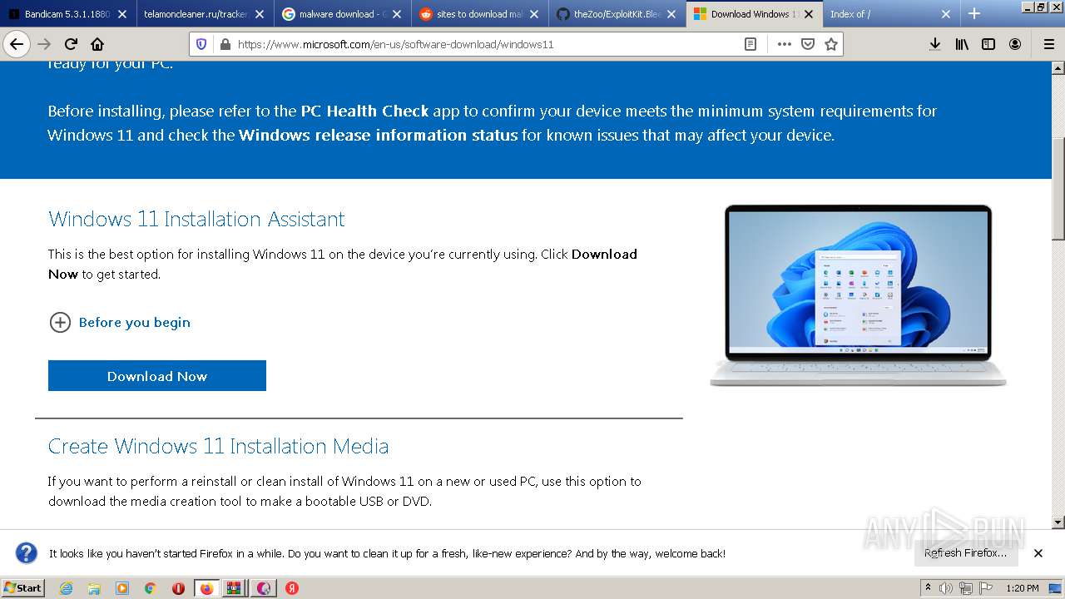Click the Refresh Firefox button

[x=965, y=552]
